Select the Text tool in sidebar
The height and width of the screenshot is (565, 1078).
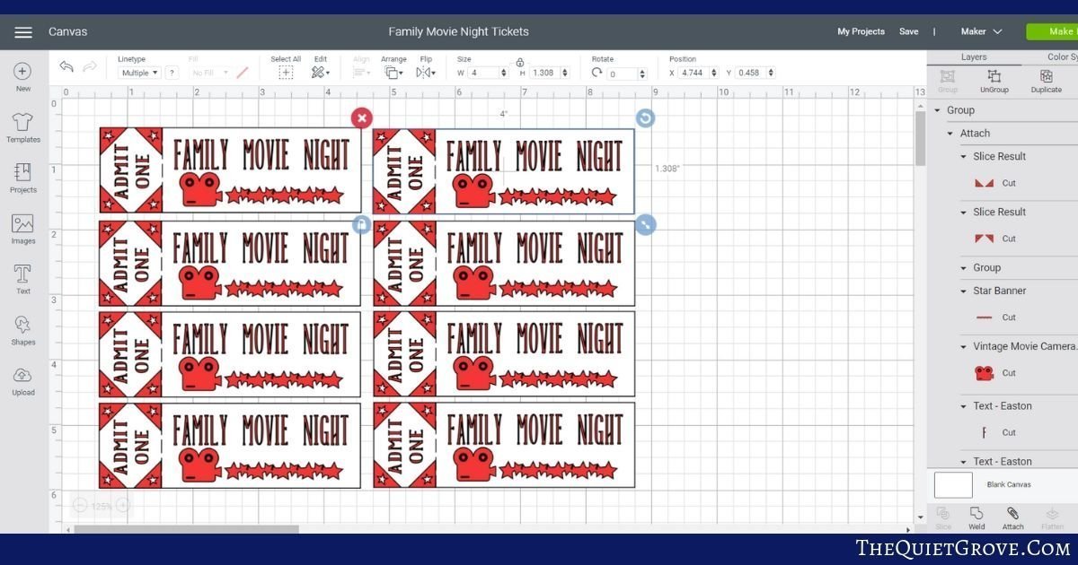coord(23,274)
